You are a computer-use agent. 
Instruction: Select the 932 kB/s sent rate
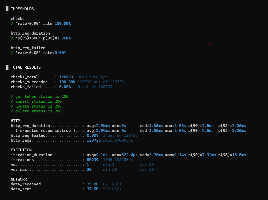(x=112, y=189)
